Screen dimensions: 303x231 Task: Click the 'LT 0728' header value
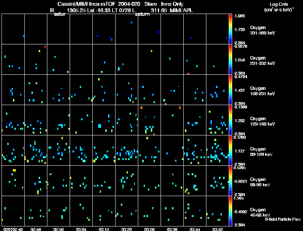pyautogui.click(x=121, y=10)
